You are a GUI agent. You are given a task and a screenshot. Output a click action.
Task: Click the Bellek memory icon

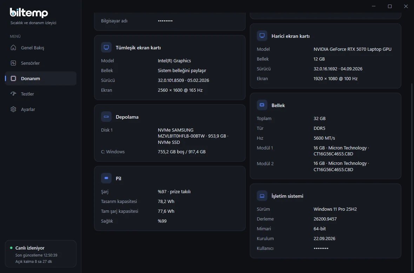pos(262,105)
